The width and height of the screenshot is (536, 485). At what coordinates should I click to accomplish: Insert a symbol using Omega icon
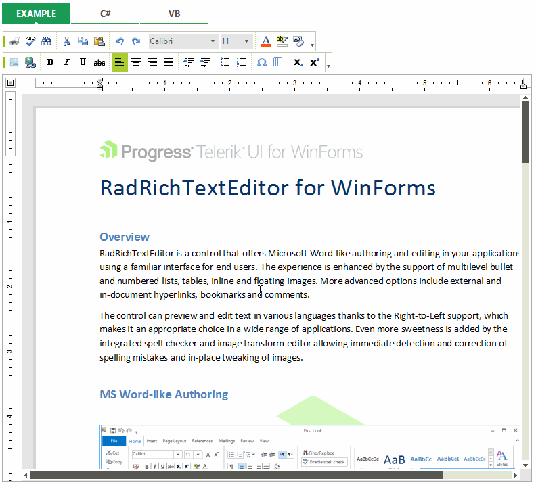pos(261,62)
